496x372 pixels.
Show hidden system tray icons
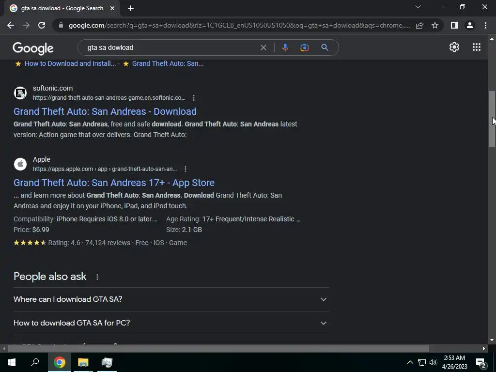[410, 362]
